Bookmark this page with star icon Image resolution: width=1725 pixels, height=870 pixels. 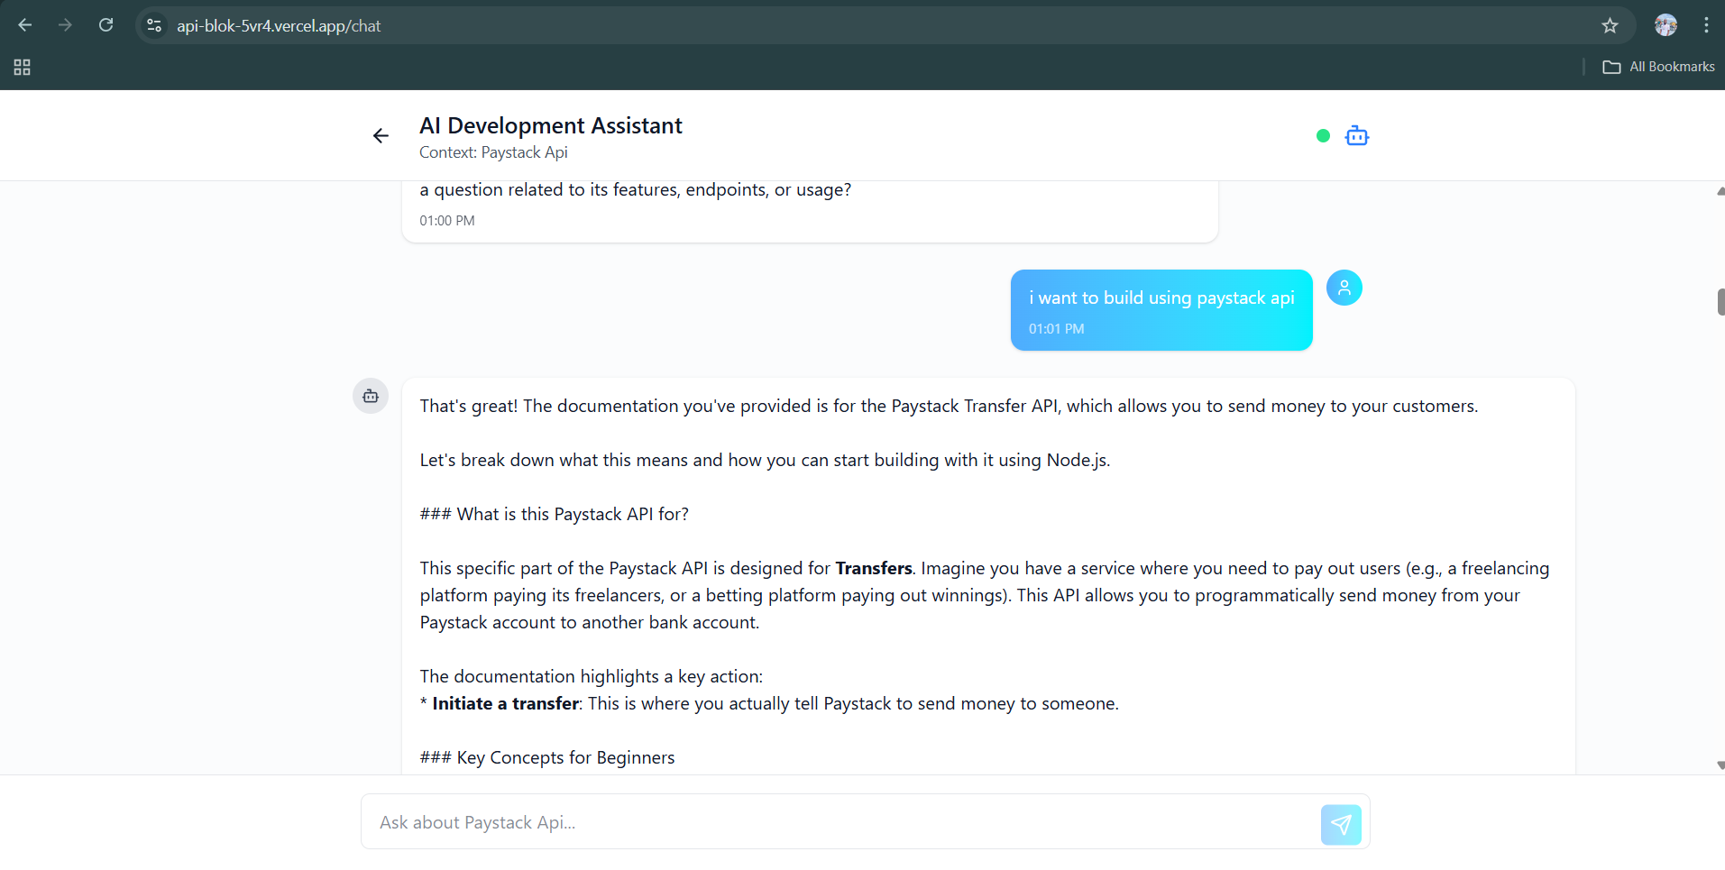(1610, 26)
